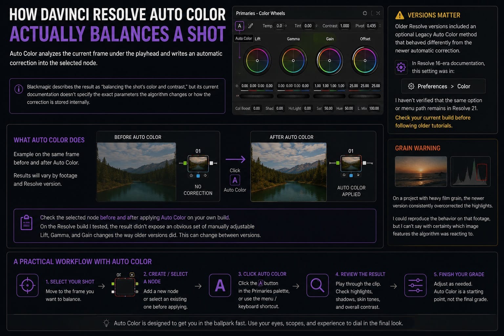Image resolution: width=504 pixels, height=336 pixels.
Task: Click the Gain master wheel slider
Action: (329, 96)
